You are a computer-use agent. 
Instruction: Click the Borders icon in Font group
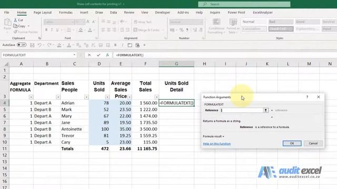pyautogui.click(x=69, y=30)
